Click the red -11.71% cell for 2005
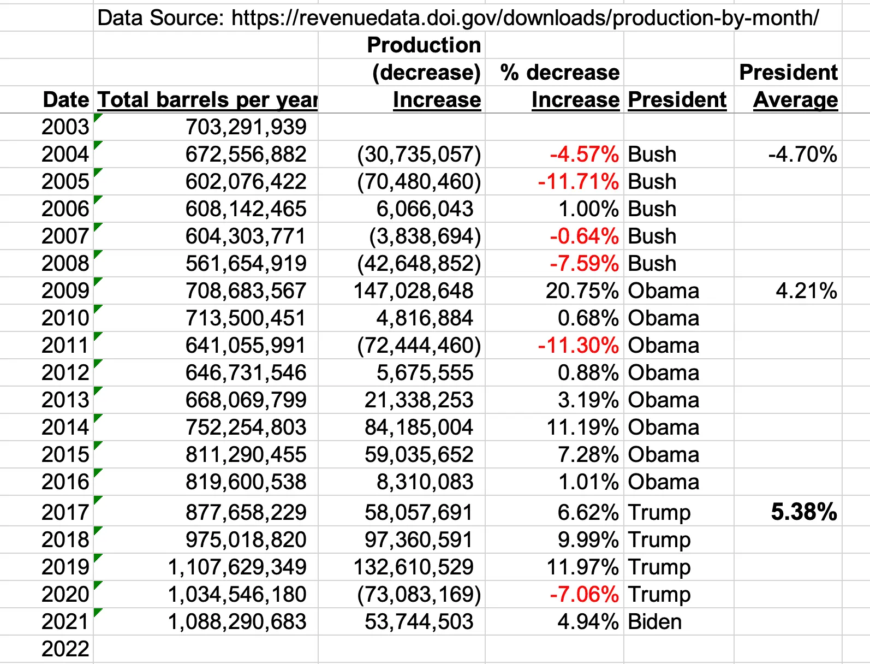Image resolution: width=870 pixels, height=664 pixels. pos(578,182)
